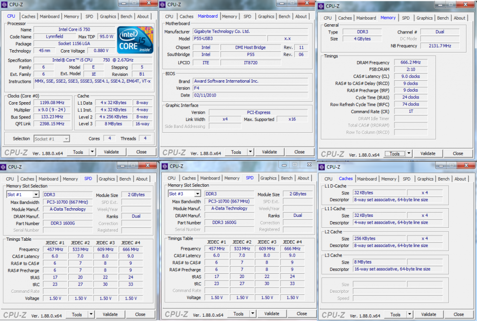Open the Memory tab in the Slot #1 window
This screenshot has width=477, height=321.
[x=70, y=179]
